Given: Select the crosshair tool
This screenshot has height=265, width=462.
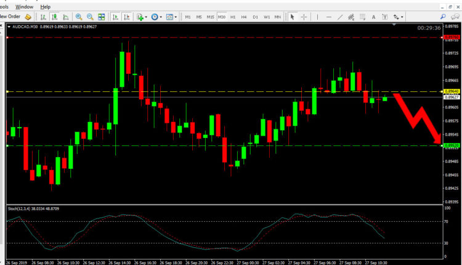Looking at the screenshot, I should (304, 17).
